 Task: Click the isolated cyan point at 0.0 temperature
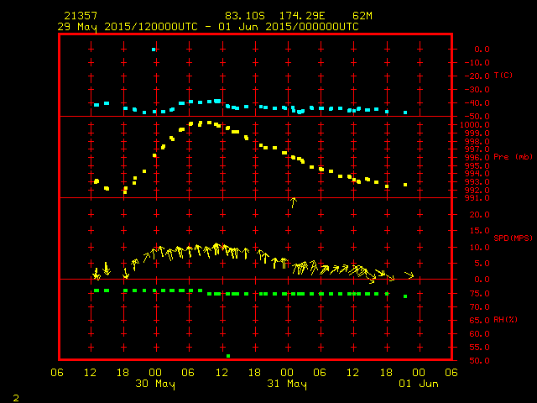point(154,50)
